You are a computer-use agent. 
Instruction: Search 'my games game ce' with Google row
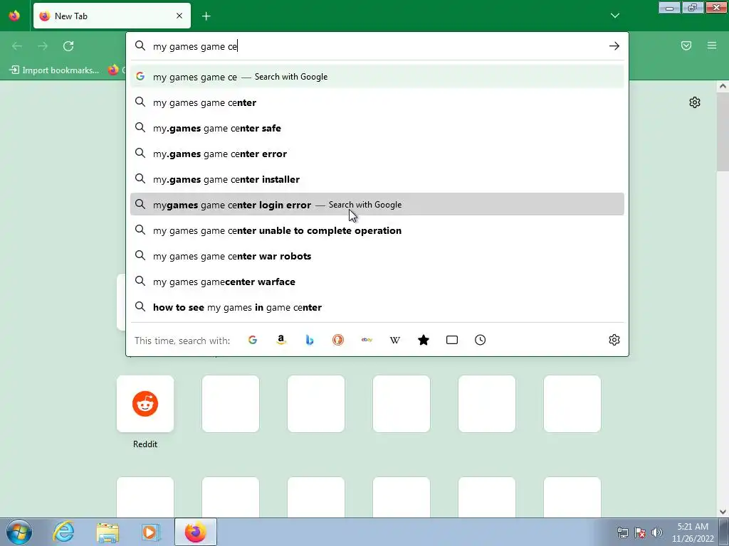[x=377, y=77]
